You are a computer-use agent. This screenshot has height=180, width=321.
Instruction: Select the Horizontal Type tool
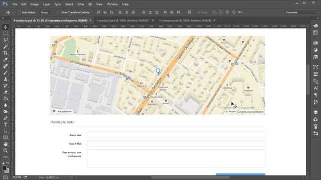(x=6, y=124)
